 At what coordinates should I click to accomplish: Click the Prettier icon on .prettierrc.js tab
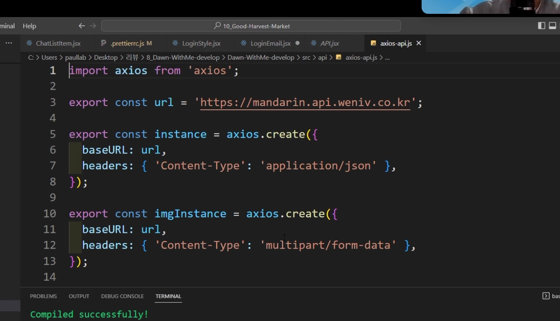click(x=103, y=43)
